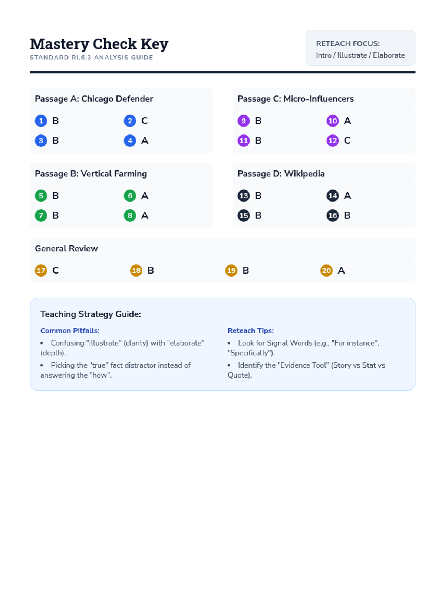Click the Passage A: Chicago Defender heading
445x594 pixels.
click(x=94, y=99)
